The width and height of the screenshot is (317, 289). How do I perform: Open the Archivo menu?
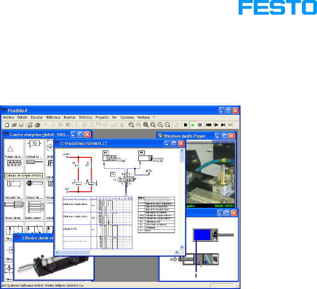tap(9, 117)
